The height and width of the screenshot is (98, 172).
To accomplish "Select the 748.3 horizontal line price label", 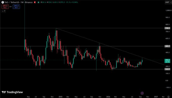I will point(167,28).
